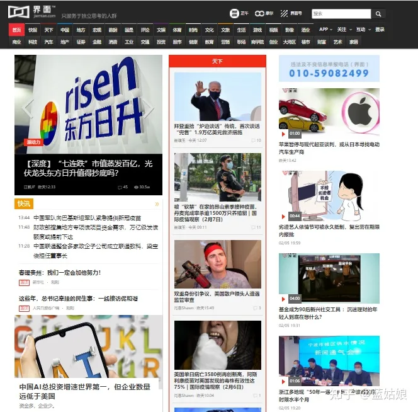Open news flash about 中国联通 联通数科

click(x=96, y=251)
